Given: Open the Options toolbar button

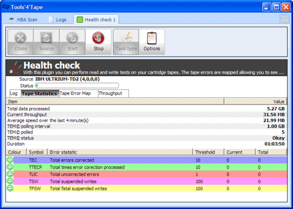Looking at the screenshot, I should click(x=152, y=42).
